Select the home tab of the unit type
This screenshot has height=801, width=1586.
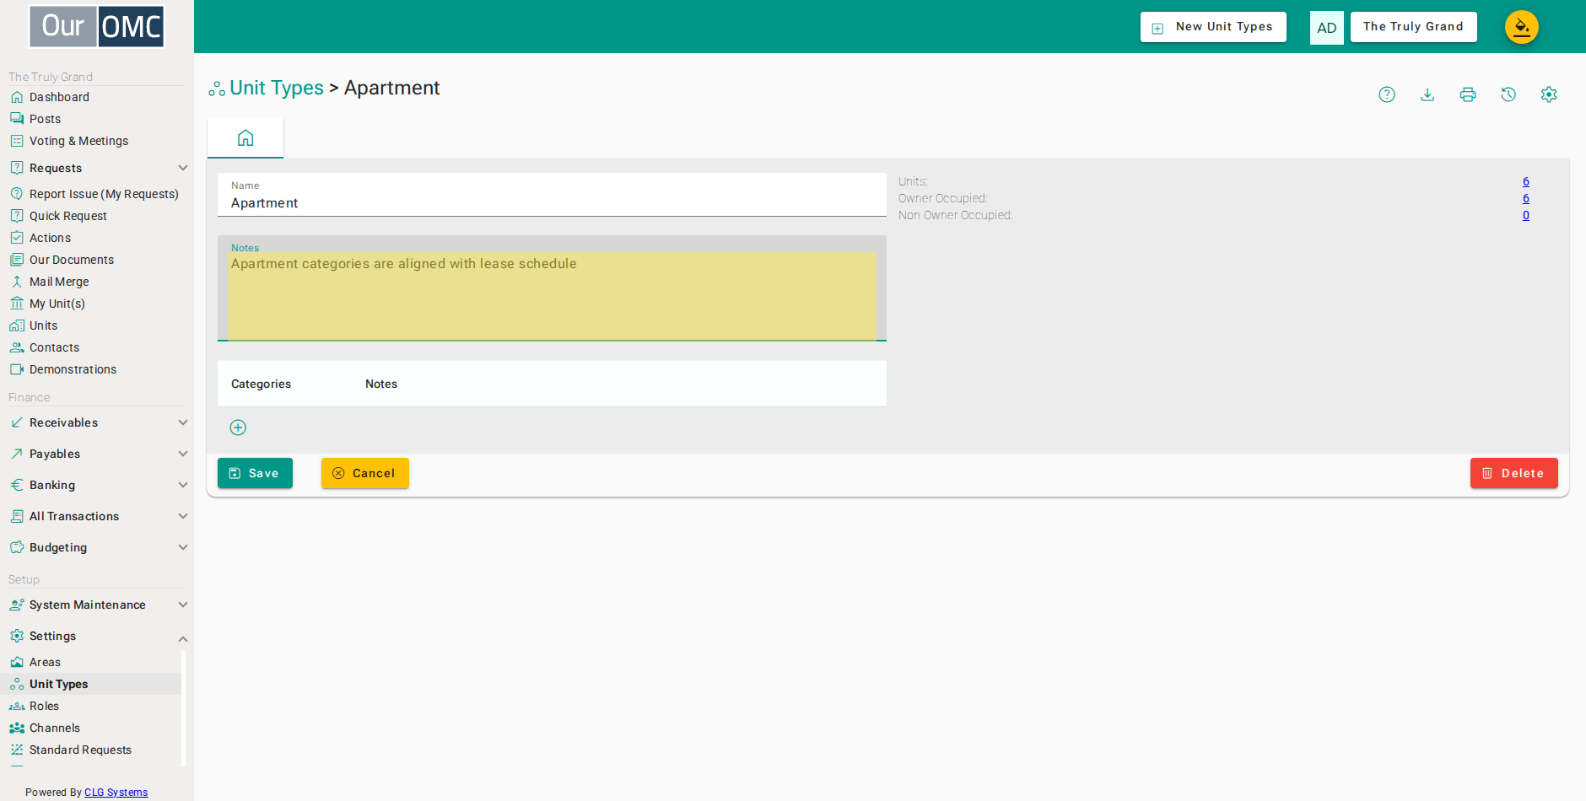[245, 138]
